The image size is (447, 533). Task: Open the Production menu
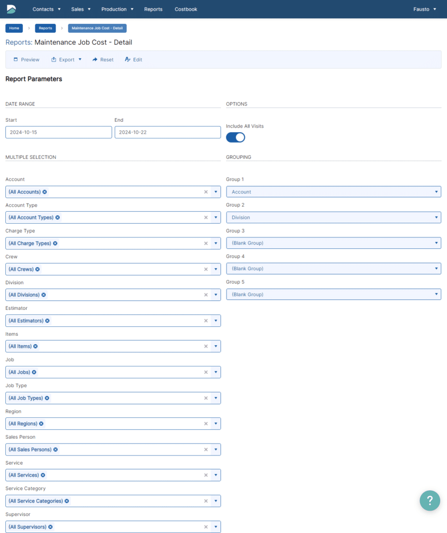click(x=117, y=9)
